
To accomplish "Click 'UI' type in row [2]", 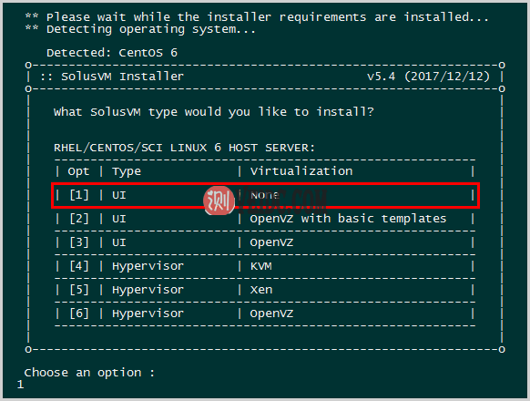I will (119, 219).
